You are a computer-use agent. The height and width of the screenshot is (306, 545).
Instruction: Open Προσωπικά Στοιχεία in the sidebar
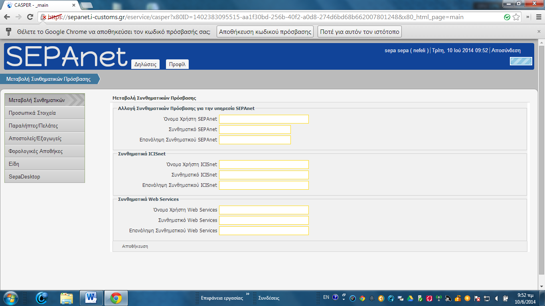coord(45,113)
